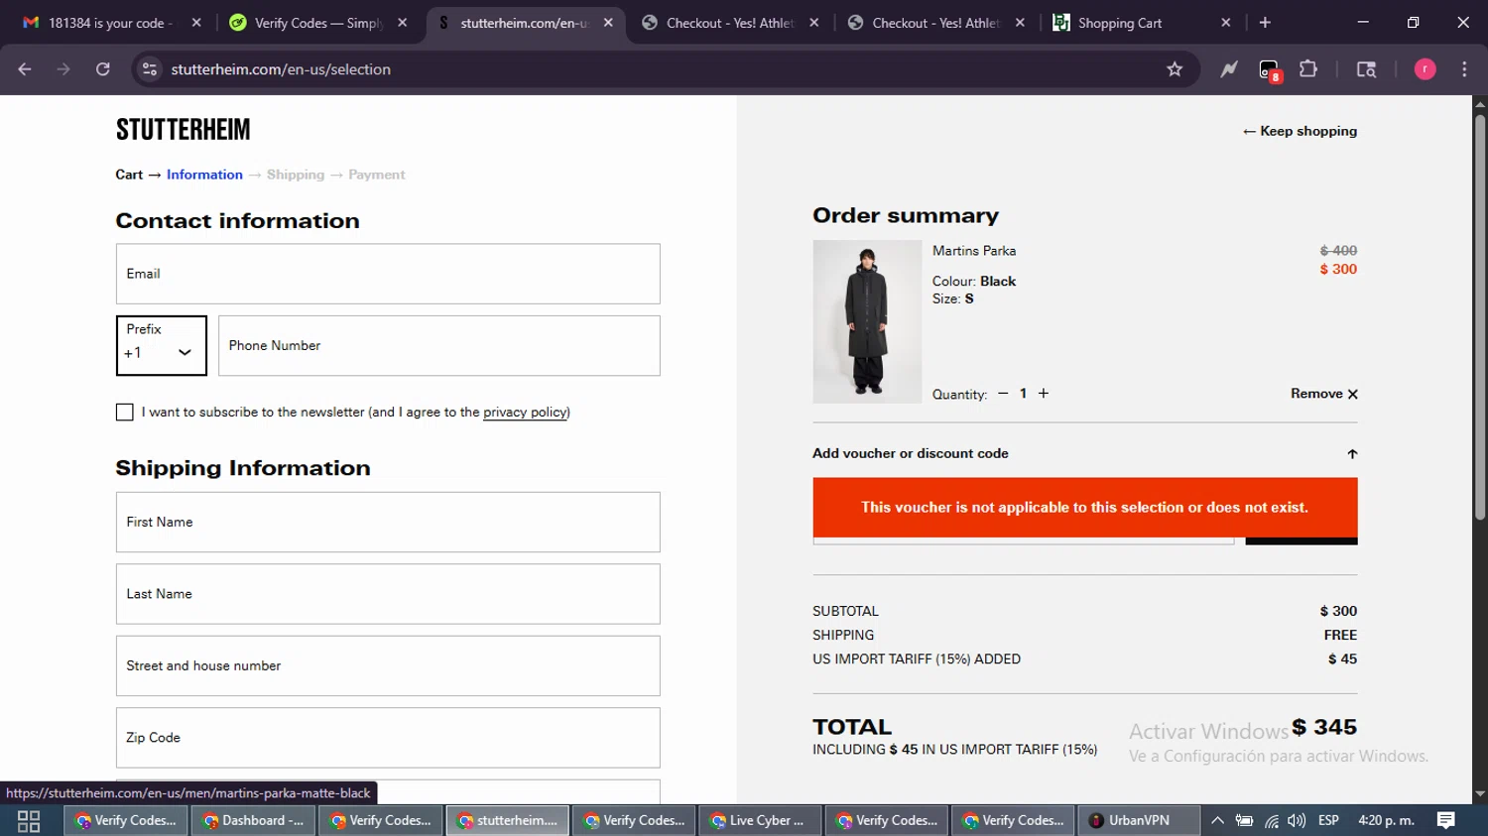The image size is (1488, 836).
Task: Click the volume speaker tray icon
Action: pos(1297,820)
